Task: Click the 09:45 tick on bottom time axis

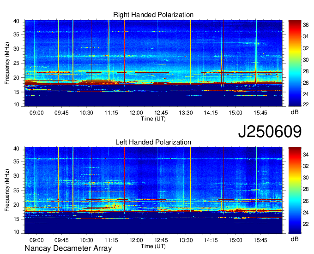Action: tap(61, 240)
